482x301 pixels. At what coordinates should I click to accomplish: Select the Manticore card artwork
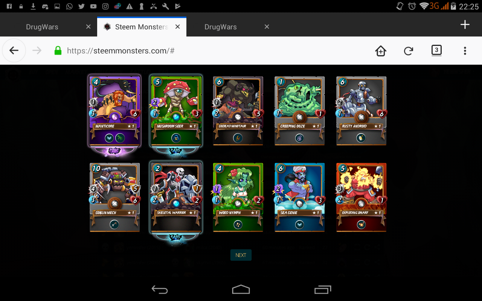(115, 99)
